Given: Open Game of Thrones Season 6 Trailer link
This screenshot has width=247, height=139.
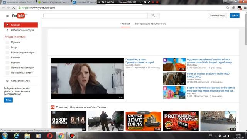Looking at the screenshot, I should point(208,75).
